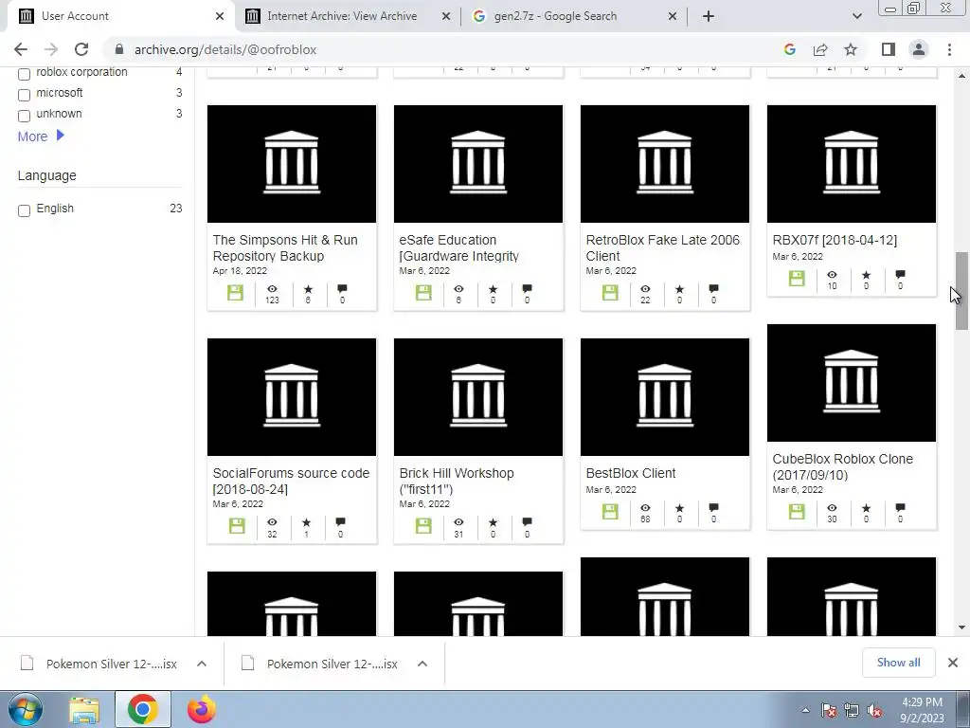The width and height of the screenshot is (970, 728).
Task: Enable the English language filter
Action: pos(24,210)
